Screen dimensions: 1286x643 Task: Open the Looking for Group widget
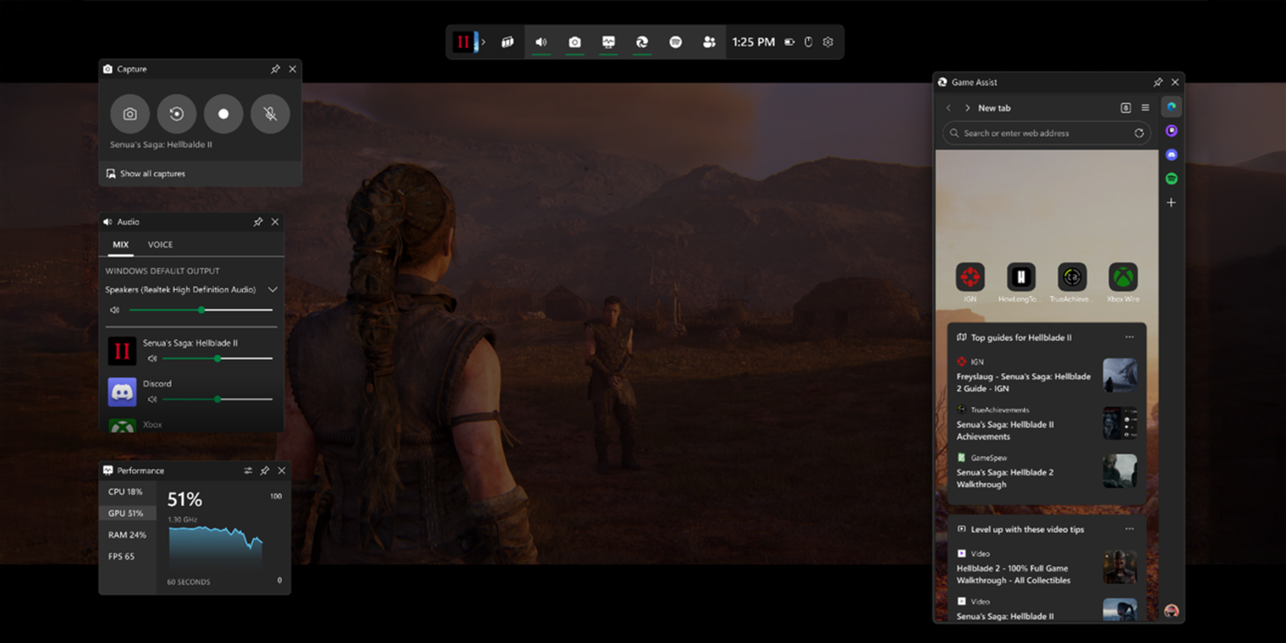[x=709, y=41]
